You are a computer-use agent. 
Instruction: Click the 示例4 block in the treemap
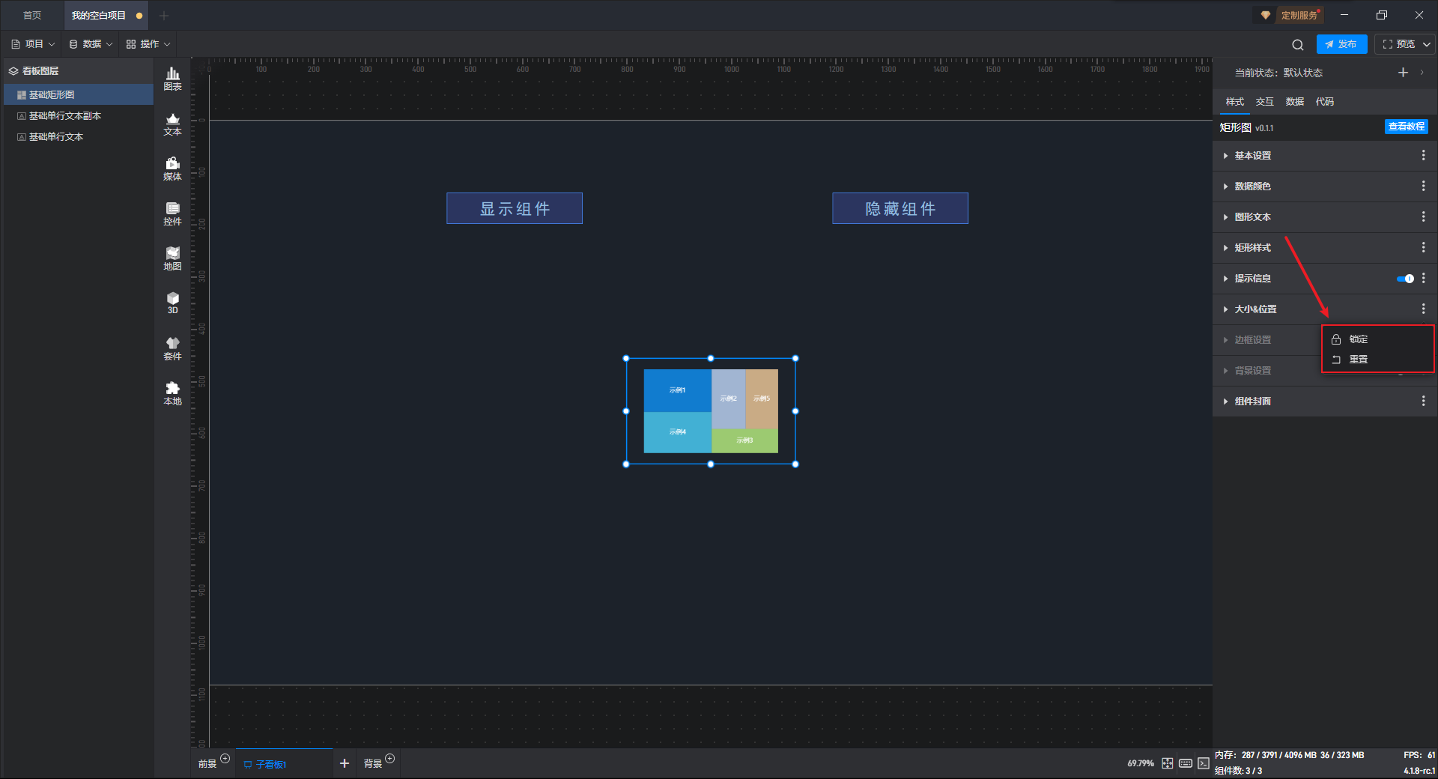pyautogui.click(x=677, y=432)
